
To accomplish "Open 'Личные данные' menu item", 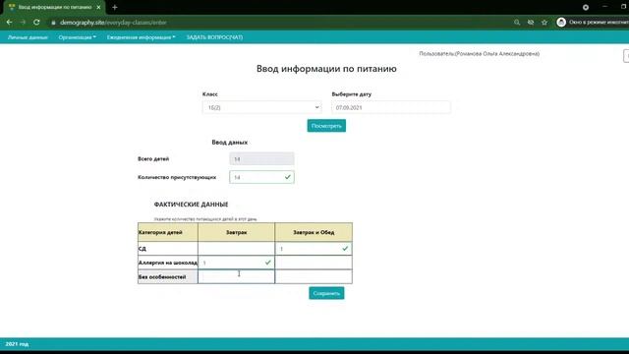I will (x=28, y=37).
